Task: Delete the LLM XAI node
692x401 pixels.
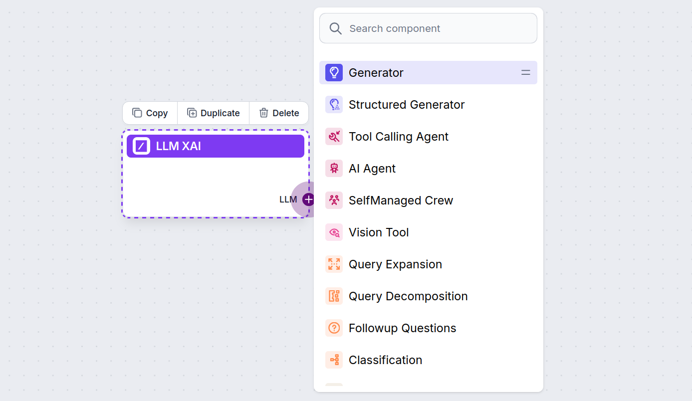Action: point(278,113)
